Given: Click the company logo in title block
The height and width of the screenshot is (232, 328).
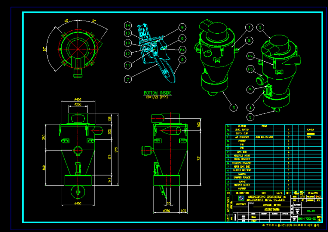Looking at the screenshot, I should pos(241,198).
